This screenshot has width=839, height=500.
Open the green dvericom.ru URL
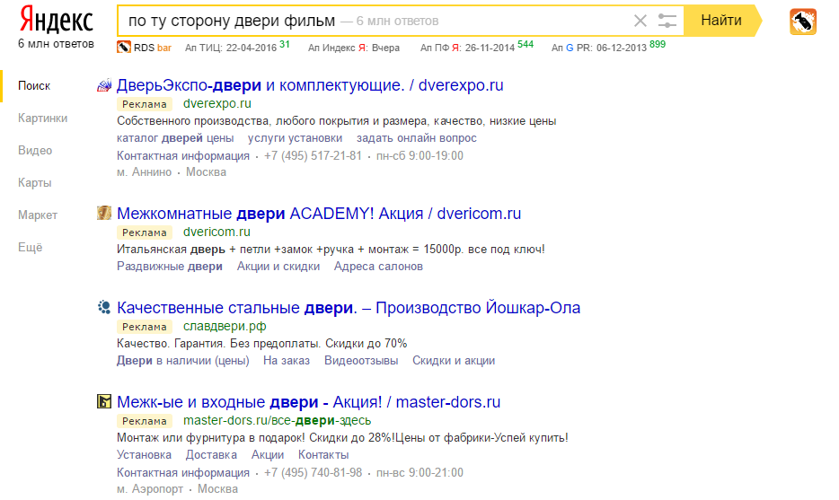click(x=216, y=232)
